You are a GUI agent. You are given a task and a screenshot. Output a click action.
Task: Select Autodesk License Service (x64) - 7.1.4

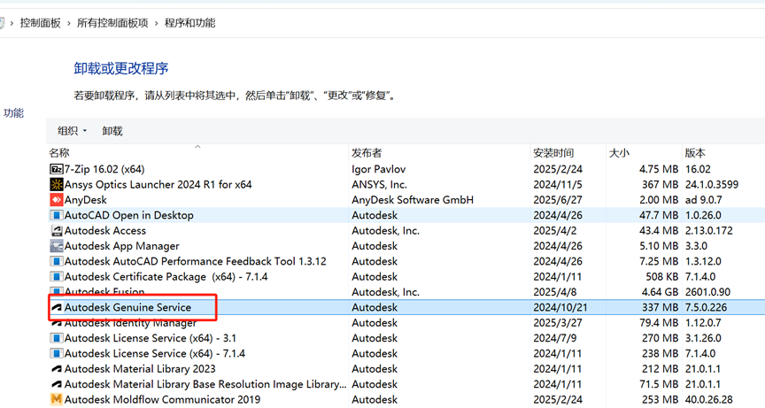coord(155,353)
